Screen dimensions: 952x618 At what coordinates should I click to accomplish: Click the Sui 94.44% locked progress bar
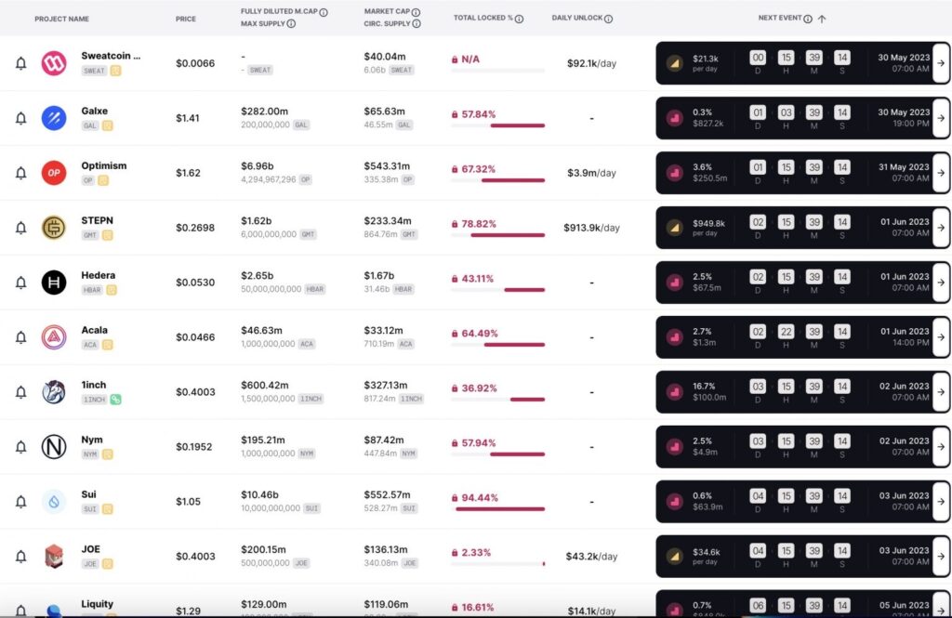tap(498, 508)
